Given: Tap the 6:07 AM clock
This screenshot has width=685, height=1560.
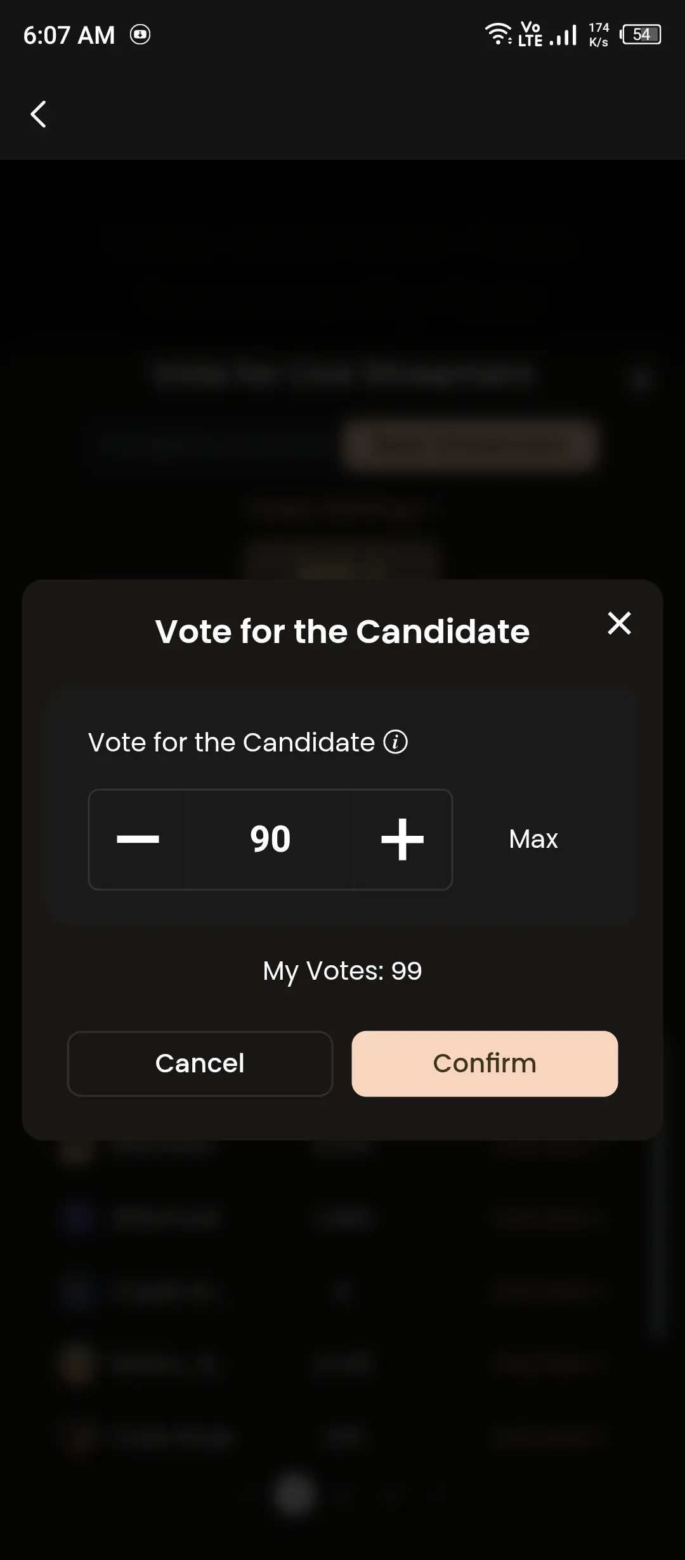Looking at the screenshot, I should coord(69,35).
